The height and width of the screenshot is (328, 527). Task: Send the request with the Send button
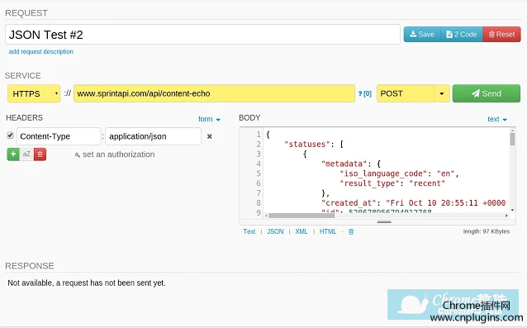[x=487, y=93]
